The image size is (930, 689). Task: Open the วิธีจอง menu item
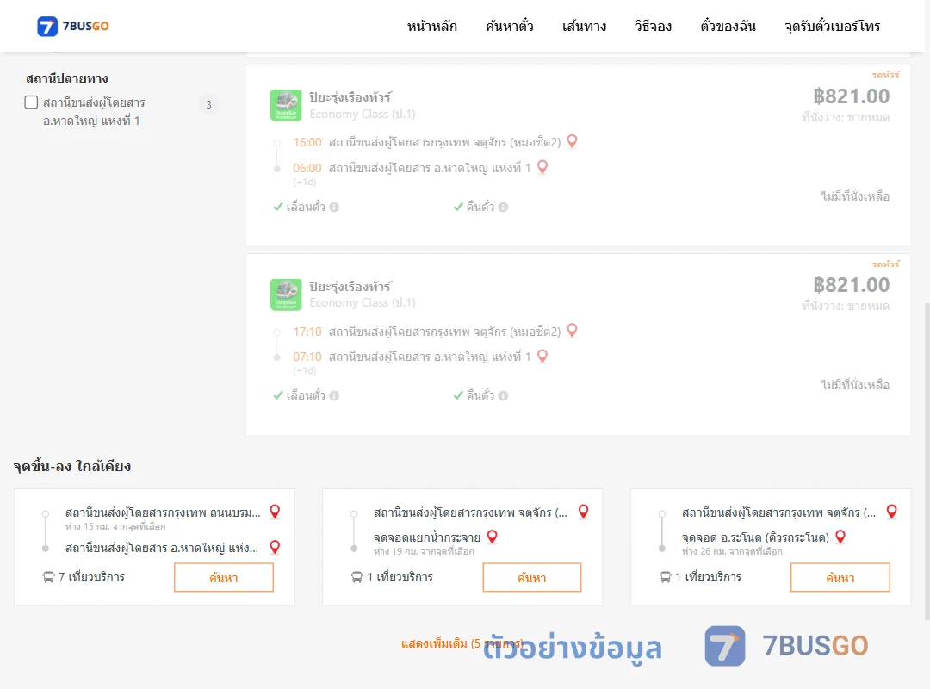click(653, 26)
